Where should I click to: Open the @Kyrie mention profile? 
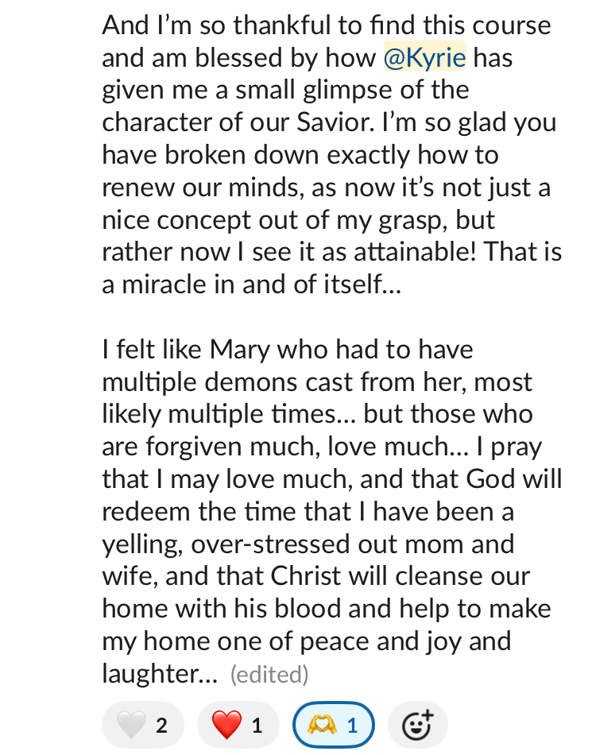click(x=424, y=58)
